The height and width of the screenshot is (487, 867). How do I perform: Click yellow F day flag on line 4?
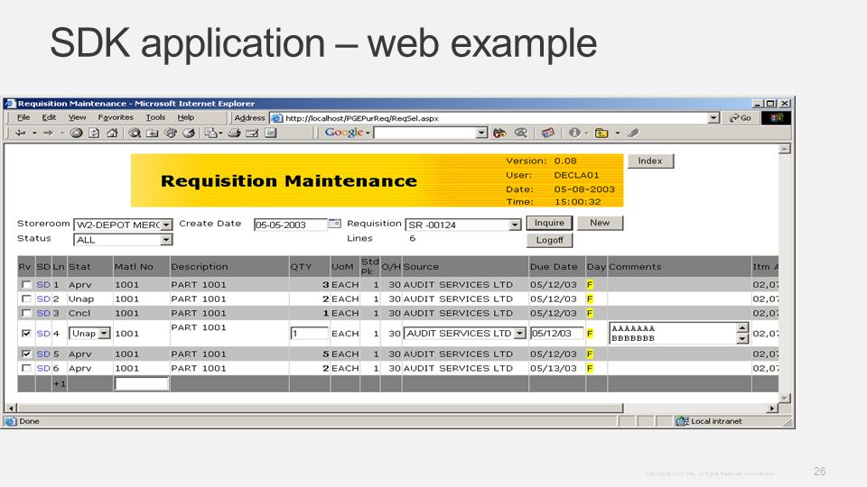[x=590, y=334]
